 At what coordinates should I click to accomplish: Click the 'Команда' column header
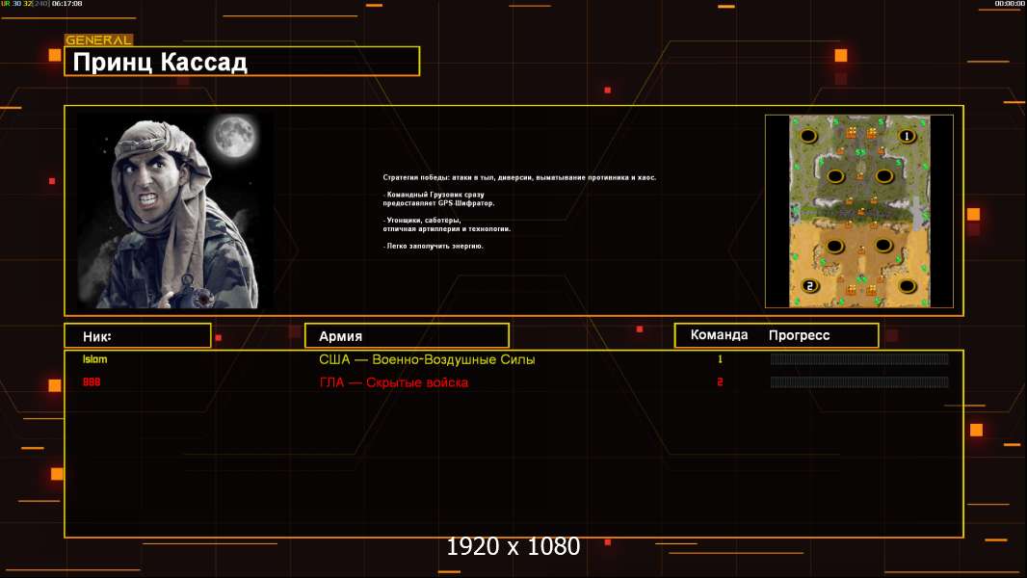719,335
